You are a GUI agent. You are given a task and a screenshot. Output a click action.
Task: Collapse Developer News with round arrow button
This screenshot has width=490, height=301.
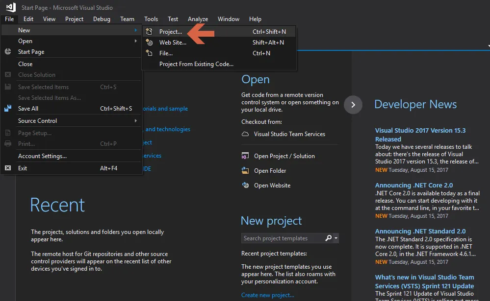(353, 104)
